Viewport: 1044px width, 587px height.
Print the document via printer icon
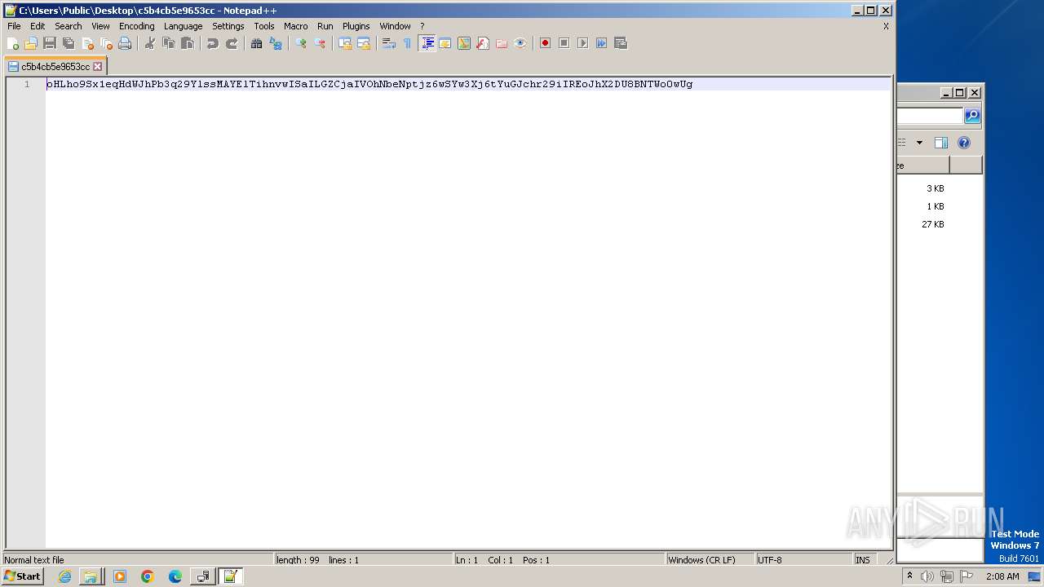[125, 43]
